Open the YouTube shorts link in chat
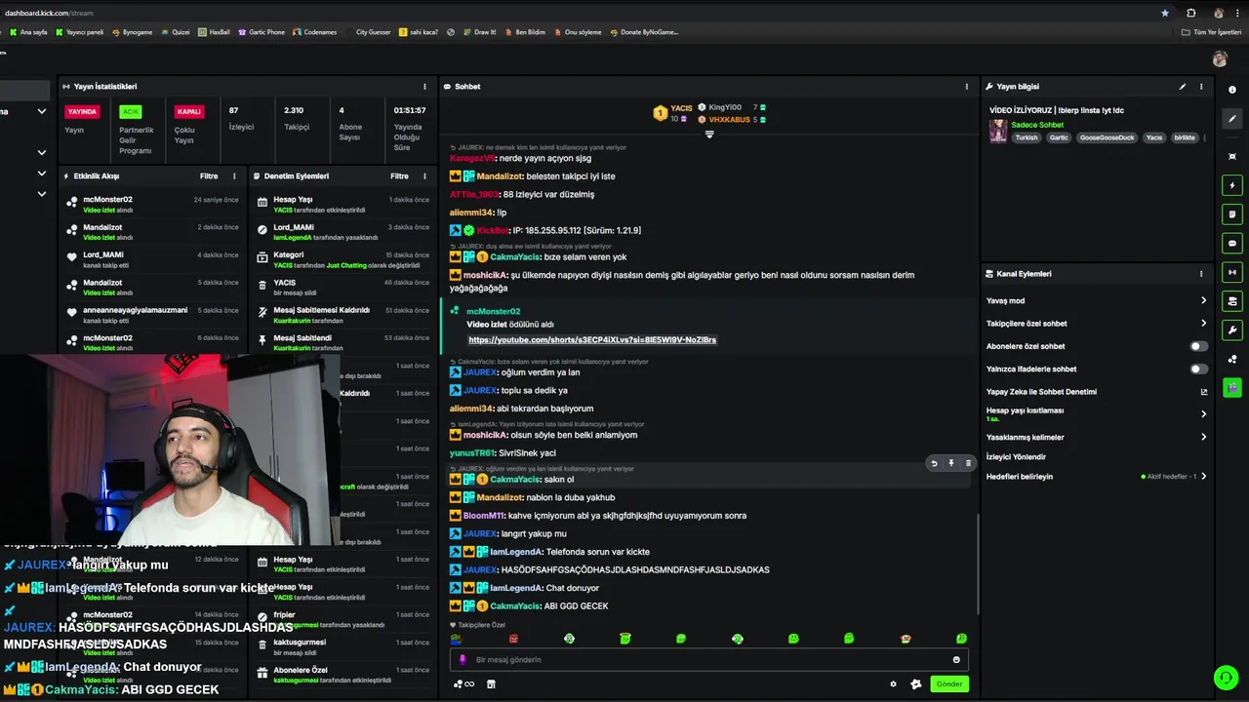This screenshot has height=702, width=1249. pos(592,340)
